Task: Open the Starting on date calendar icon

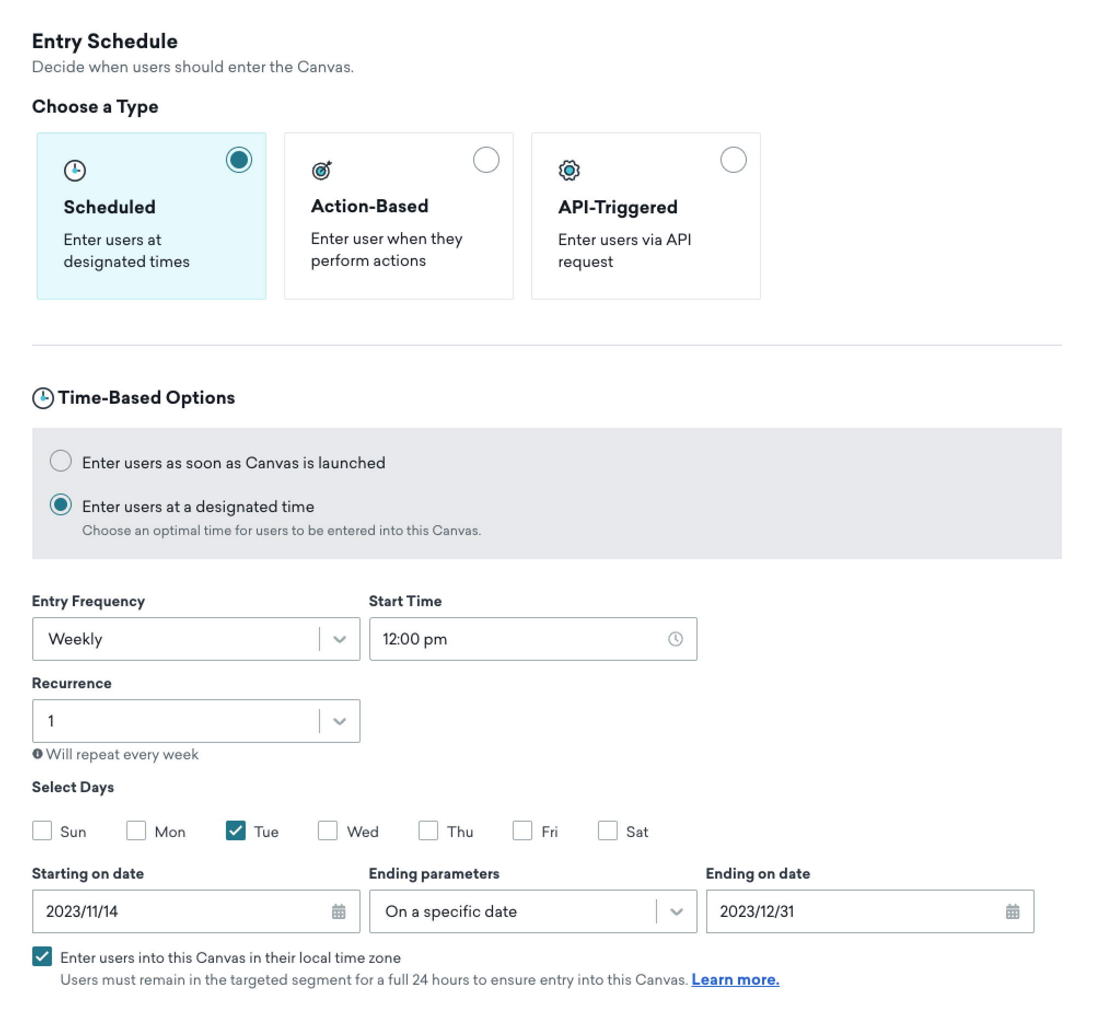Action: (339, 911)
